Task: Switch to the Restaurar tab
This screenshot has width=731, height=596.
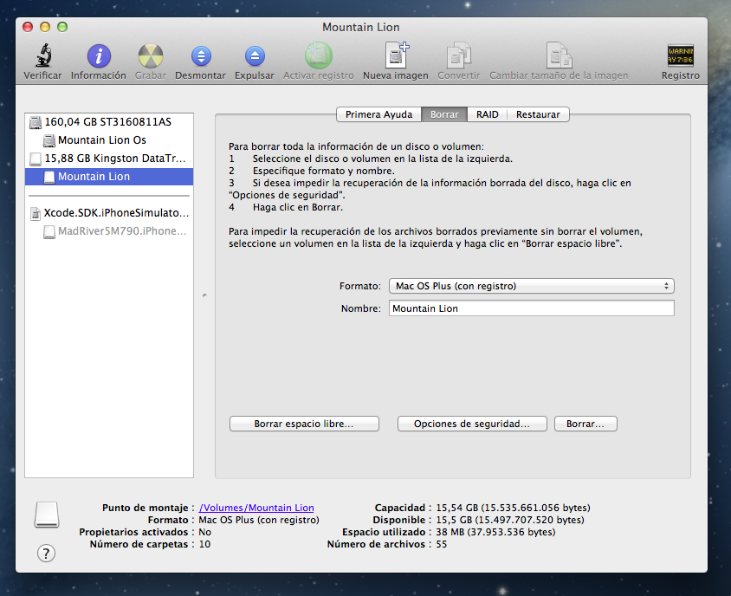Action: pyautogui.click(x=538, y=114)
